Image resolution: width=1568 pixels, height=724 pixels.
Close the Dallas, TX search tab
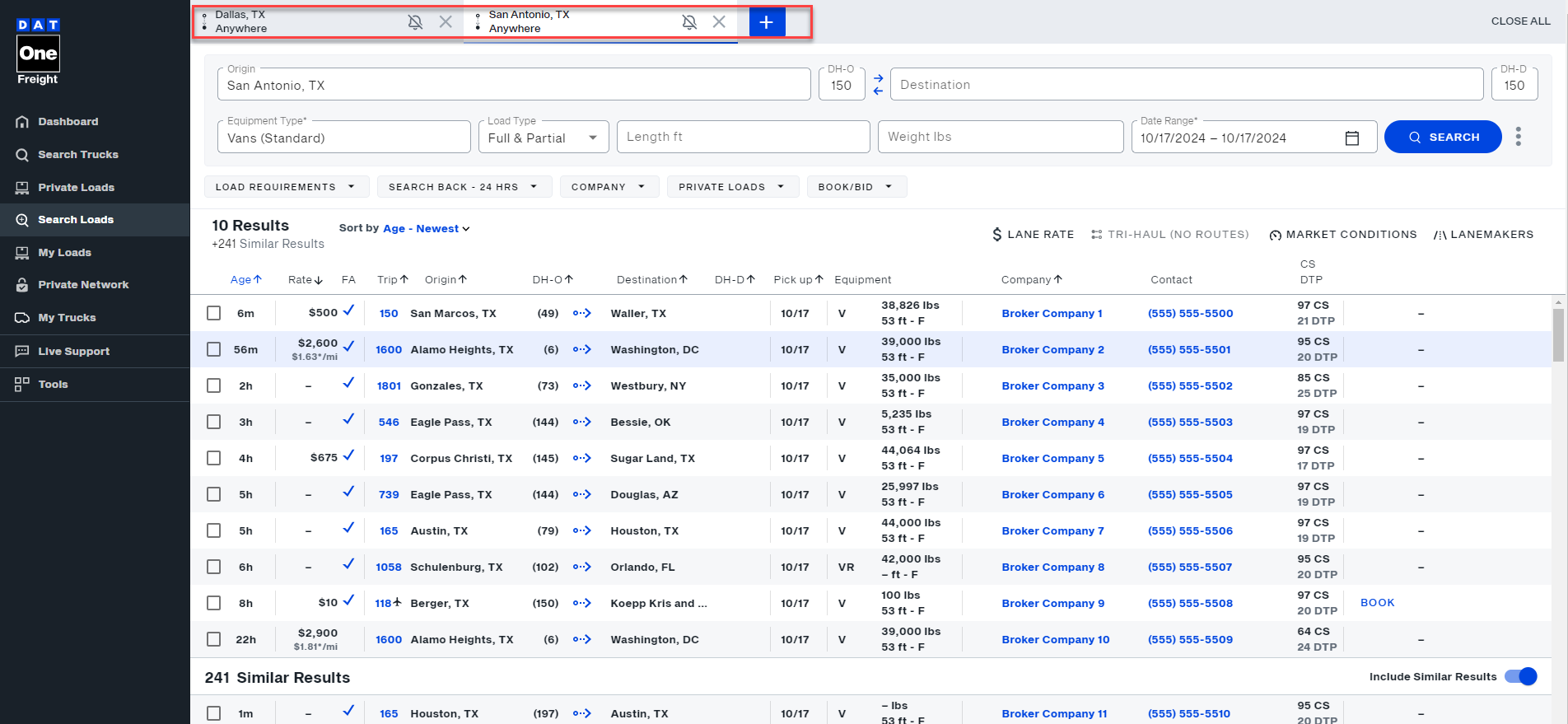click(446, 22)
